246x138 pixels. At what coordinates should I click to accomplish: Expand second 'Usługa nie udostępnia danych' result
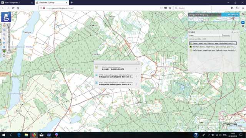click(137, 84)
